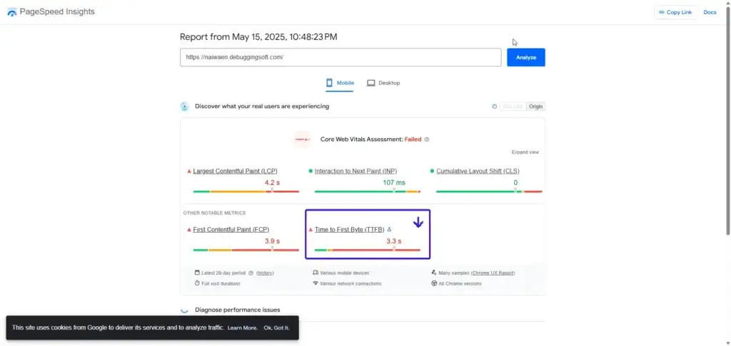The height and width of the screenshot is (346, 731).
Task: Open the Chrome UX Report link
Action: (x=493, y=273)
